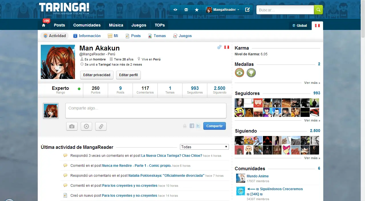Toggle the Twitter share icon
The width and height of the screenshot is (365, 201).
tap(198, 126)
